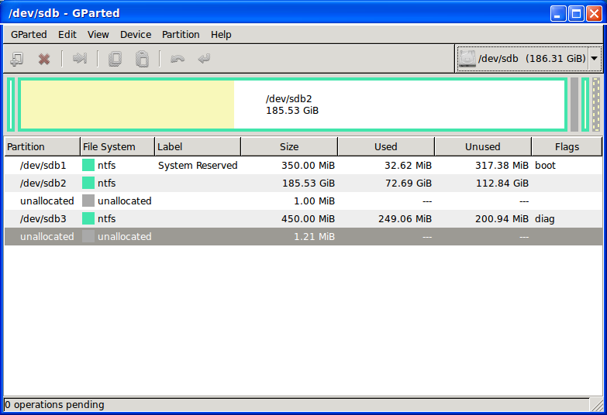
Task: Open the View menu
Action: pos(98,34)
